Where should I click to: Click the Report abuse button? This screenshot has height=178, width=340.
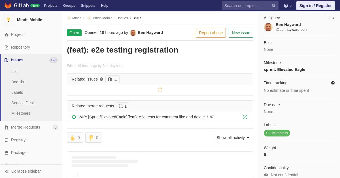point(211,33)
